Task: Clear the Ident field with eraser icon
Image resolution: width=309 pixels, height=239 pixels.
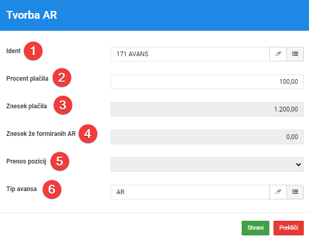Action: click(278, 54)
